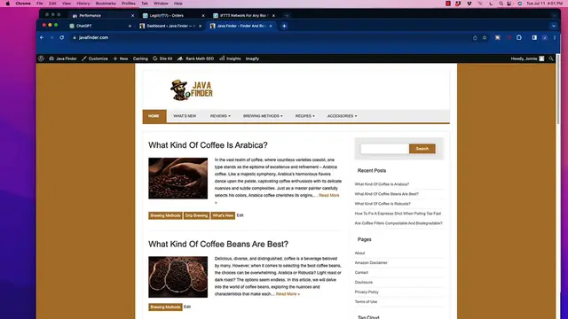Screen dimensions: 568x319
Task: Open macOS Spotlight search in the menu bar
Action: [x=501, y=4]
